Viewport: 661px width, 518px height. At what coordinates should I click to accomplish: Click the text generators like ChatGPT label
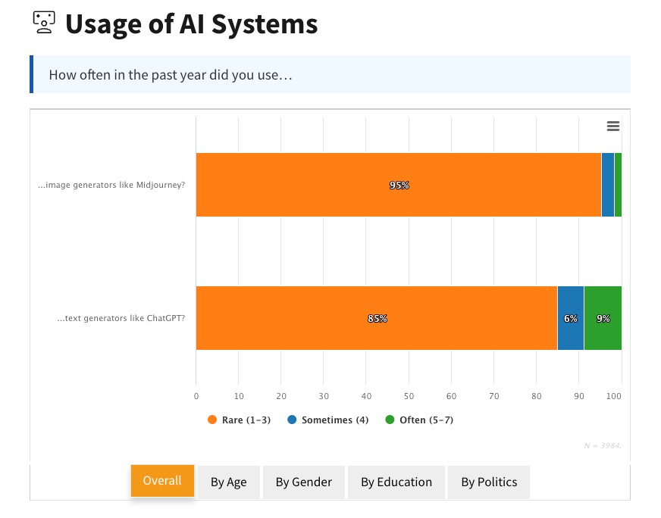121,318
